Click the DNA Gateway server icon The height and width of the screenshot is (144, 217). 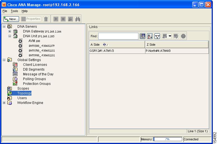coord(15,31)
